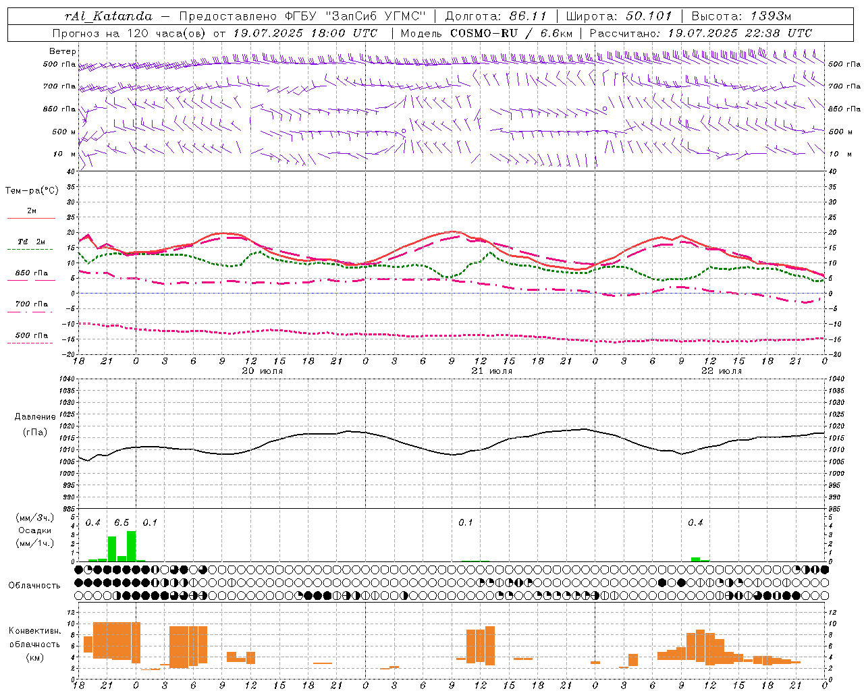The image size is (864, 691).
Task: Click the Осадки precipitation label
Action: click(x=35, y=530)
